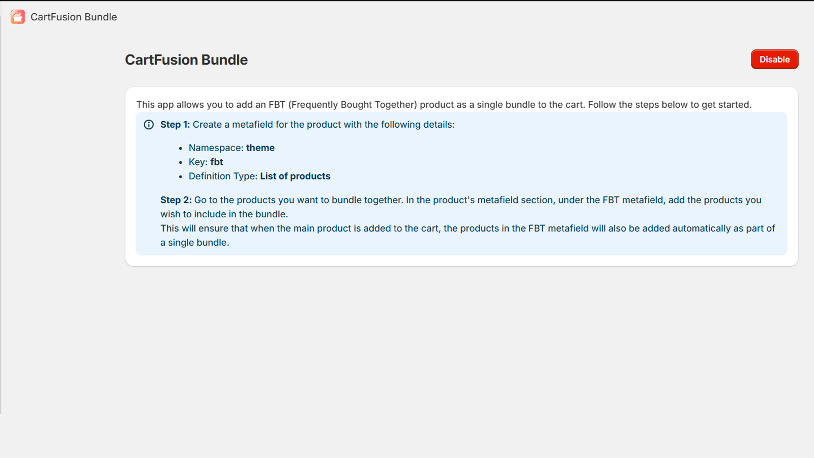
Task: Click the "Create a metafield for the product" text
Action: (x=324, y=125)
